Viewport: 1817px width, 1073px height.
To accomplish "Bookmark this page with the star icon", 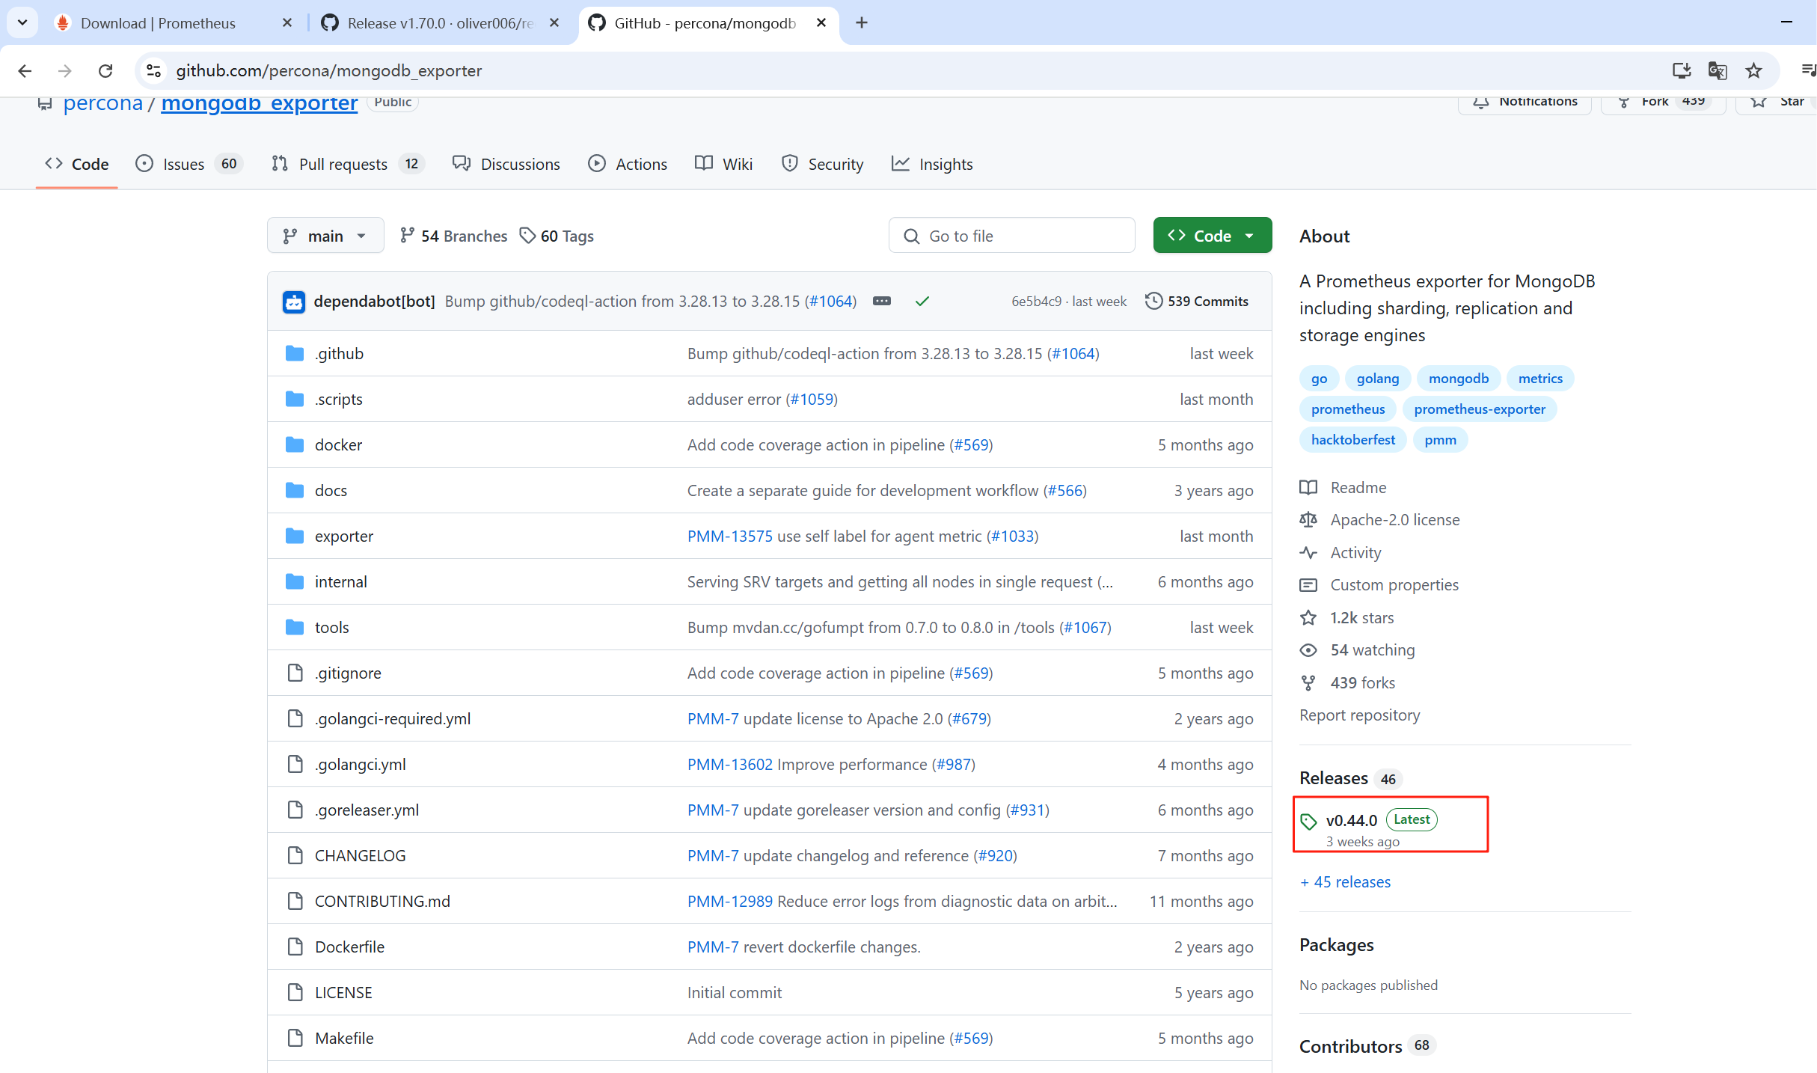I will point(1753,70).
